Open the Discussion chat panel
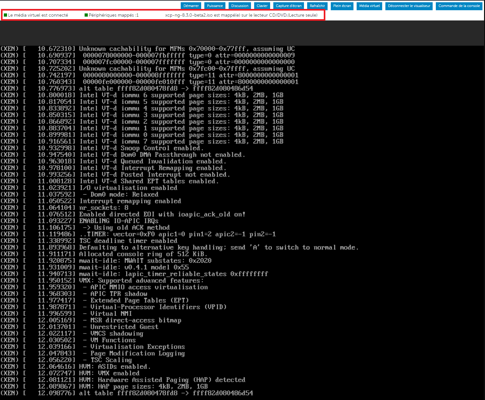485x400 pixels. point(239,5)
